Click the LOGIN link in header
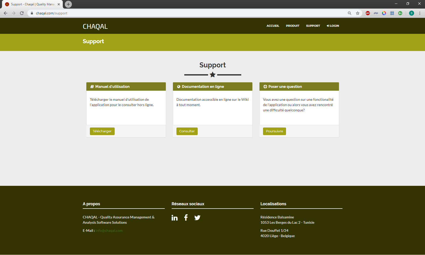Screen dimensions: 425x255 pyautogui.click(x=333, y=26)
